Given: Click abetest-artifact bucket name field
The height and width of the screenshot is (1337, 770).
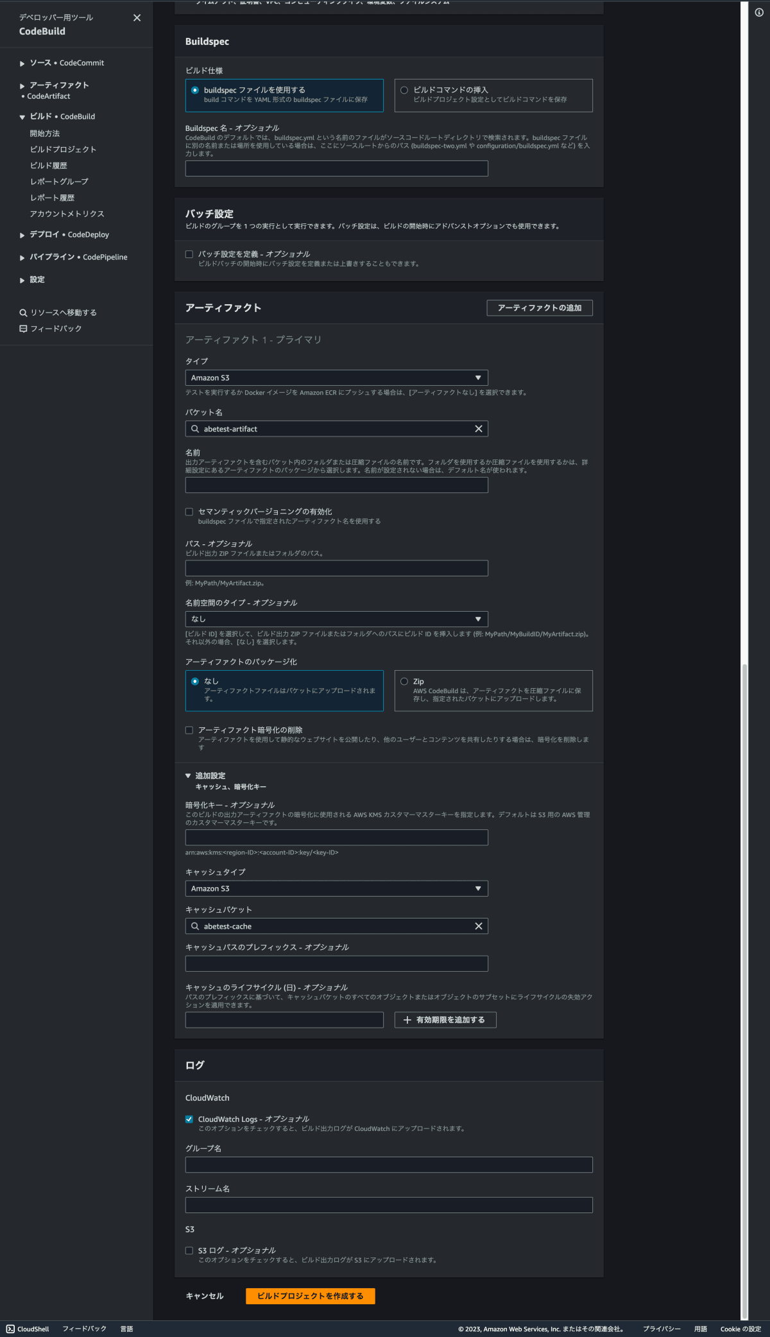Looking at the screenshot, I should pyautogui.click(x=337, y=429).
